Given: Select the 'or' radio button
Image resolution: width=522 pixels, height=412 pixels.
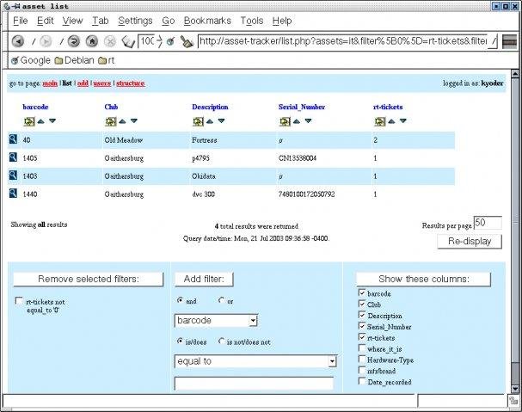Looking at the screenshot, I should point(223,300).
